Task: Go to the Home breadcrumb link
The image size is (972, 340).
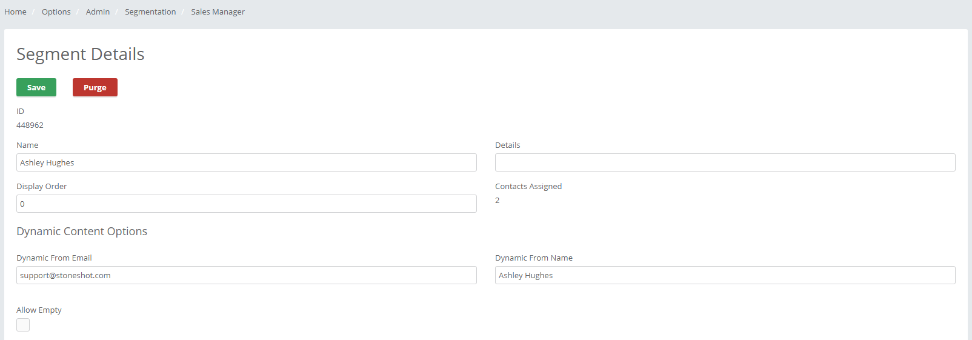Action: 15,12
